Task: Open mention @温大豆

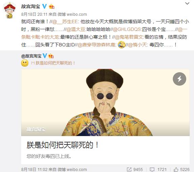Action: click(76, 29)
